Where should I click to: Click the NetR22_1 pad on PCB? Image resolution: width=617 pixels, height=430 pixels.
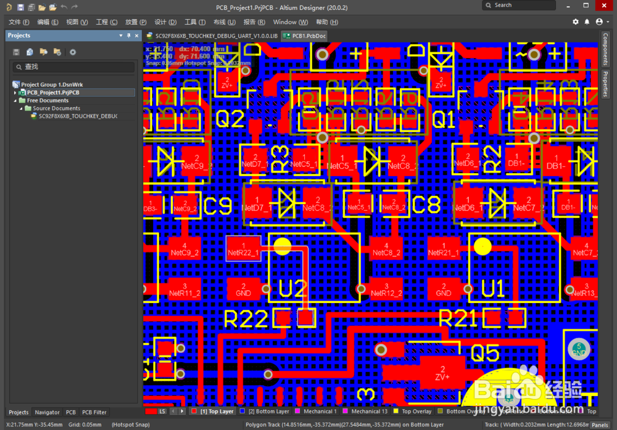point(243,249)
